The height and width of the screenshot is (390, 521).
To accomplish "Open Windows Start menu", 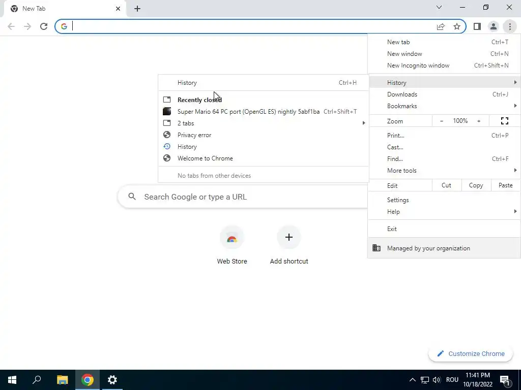I will (x=12, y=380).
